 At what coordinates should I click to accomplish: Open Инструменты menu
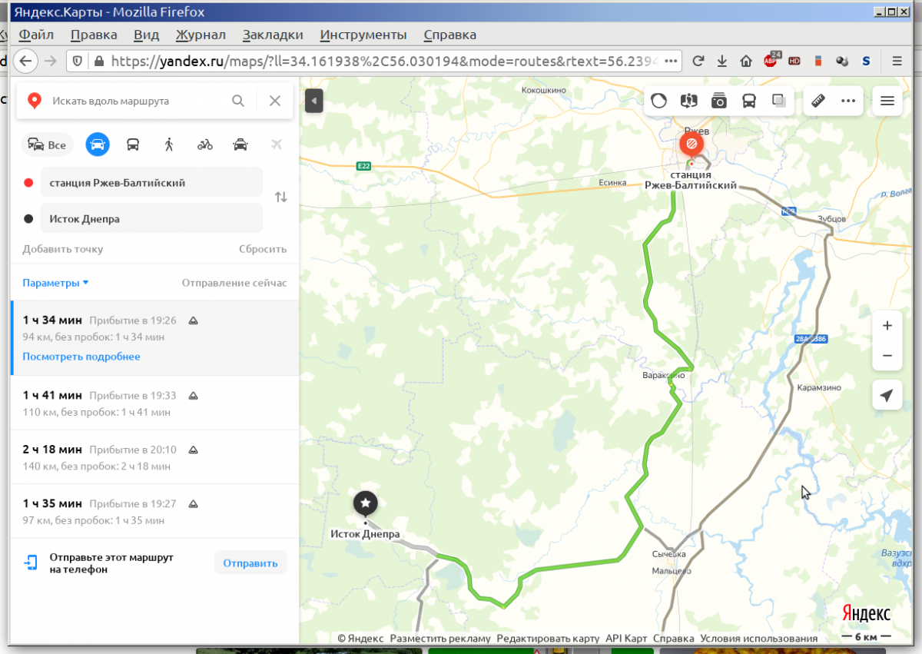tap(363, 35)
